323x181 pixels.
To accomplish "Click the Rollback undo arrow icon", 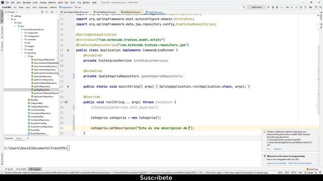I will [305, 7].
